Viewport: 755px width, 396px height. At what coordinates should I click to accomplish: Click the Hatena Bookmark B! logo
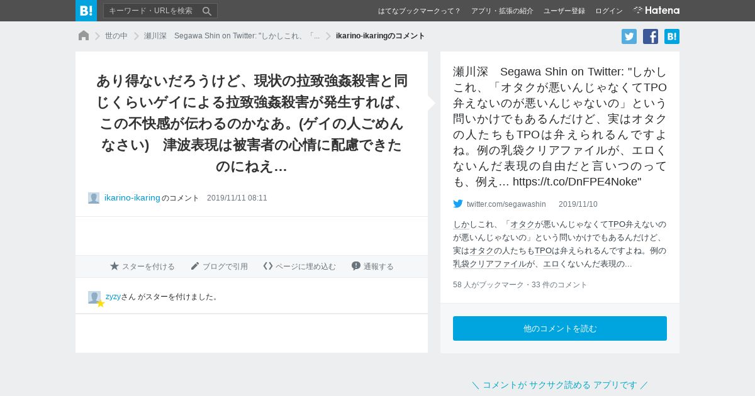(x=86, y=11)
